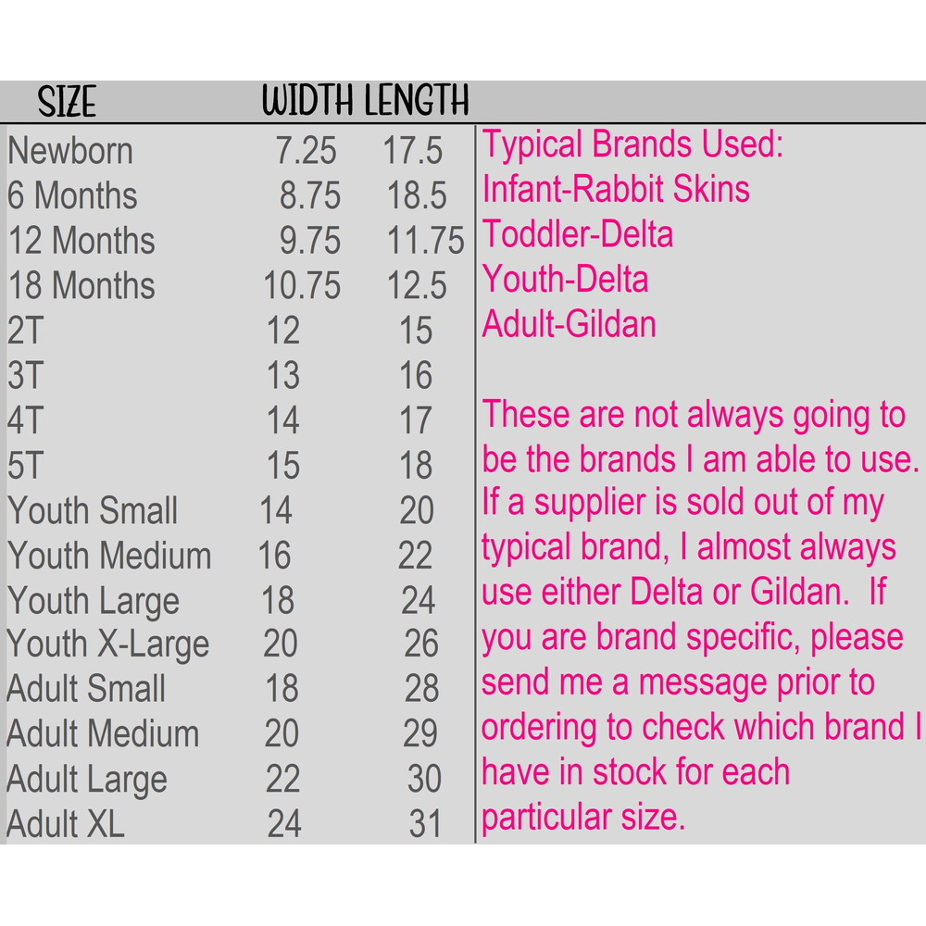Select the 5T size label

tap(25, 466)
